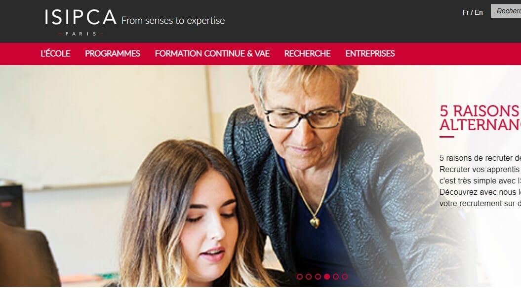This screenshot has width=521, height=288.
Task: Click the active filled fourth carousel dot
Action: tap(327, 276)
